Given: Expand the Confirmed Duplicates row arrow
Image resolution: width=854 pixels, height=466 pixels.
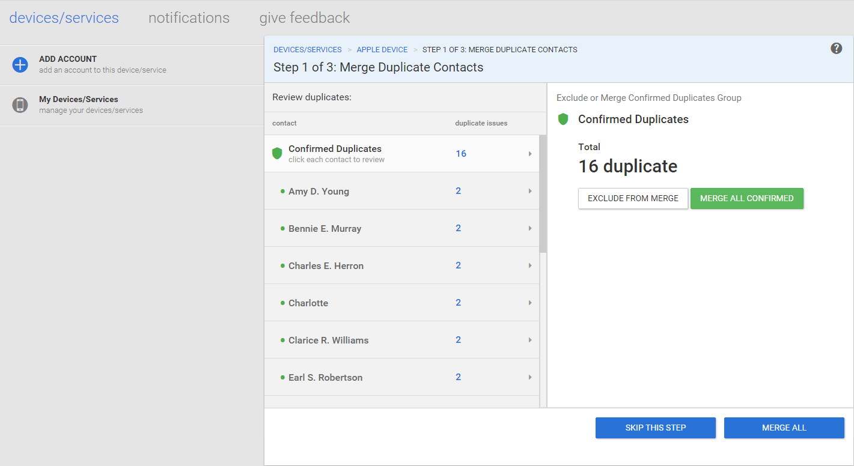Looking at the screenshot, I should coord(530,154).
